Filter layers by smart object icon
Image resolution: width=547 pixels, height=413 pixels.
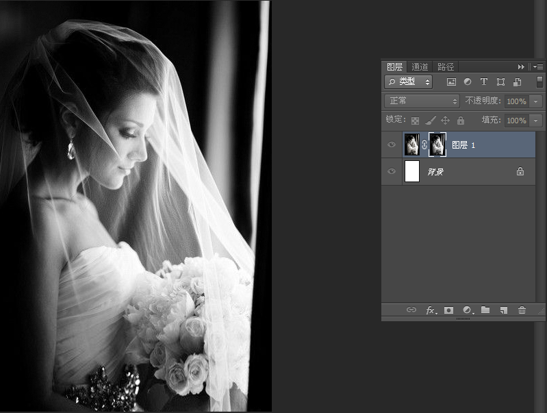tap(517, 82)
